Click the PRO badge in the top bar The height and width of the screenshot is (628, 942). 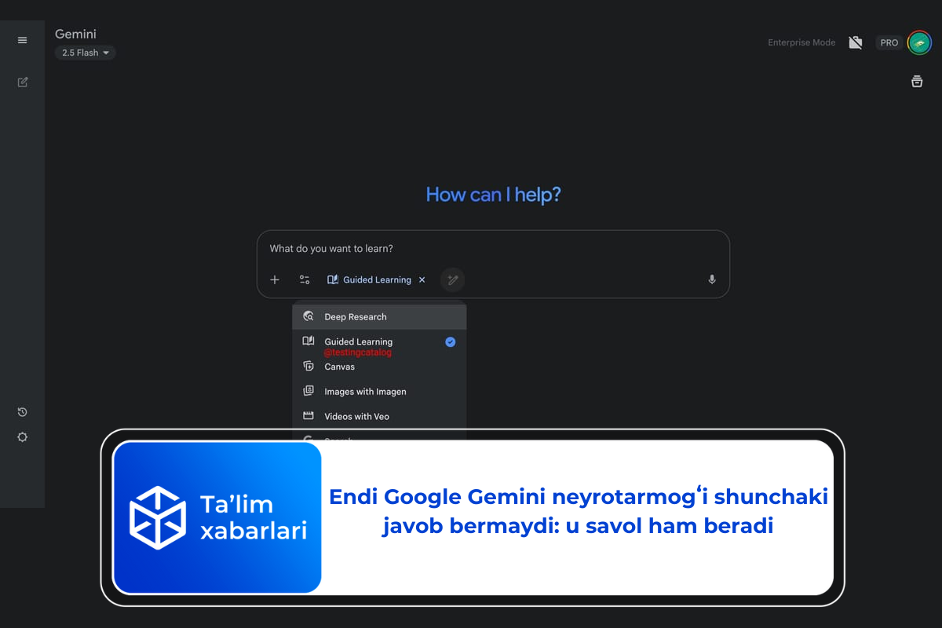tap(889, 42)
